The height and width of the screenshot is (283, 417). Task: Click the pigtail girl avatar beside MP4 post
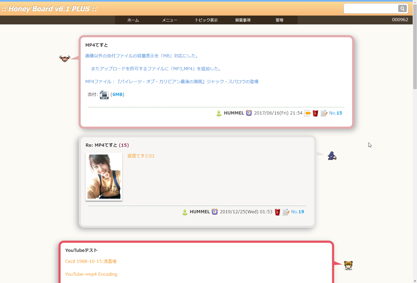point(65,58)
